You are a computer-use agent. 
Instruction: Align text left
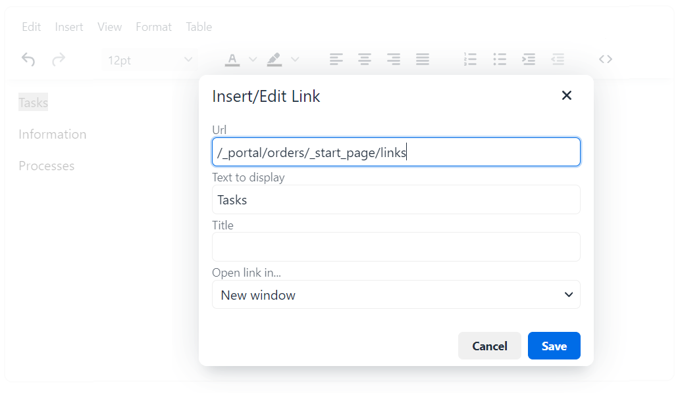tap(336, 59)
